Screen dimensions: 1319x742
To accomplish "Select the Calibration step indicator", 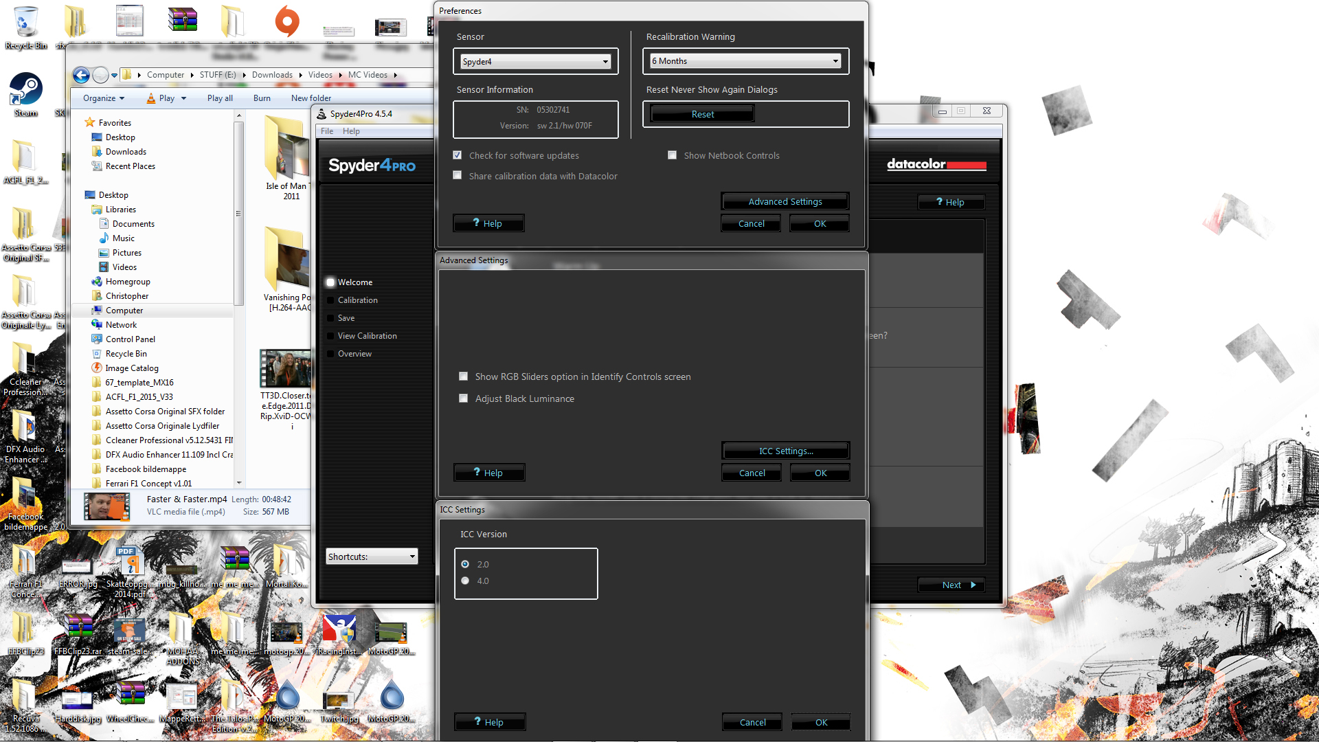I will click(330, 300).
